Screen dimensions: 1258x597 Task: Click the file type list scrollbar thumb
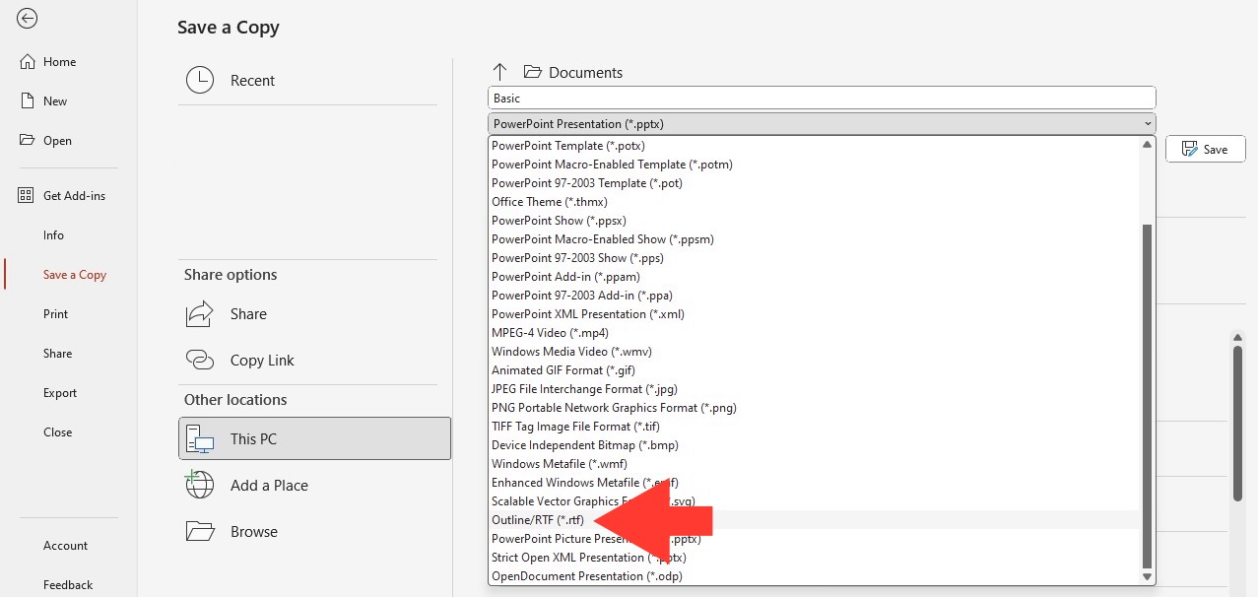point(1147,395)
